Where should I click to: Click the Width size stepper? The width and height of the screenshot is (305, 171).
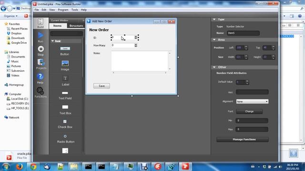tap(246, 57)
